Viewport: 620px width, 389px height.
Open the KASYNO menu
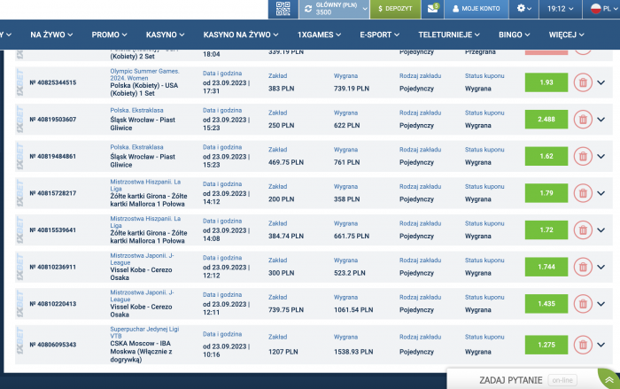pyautogui.click(x=165, y=35)
